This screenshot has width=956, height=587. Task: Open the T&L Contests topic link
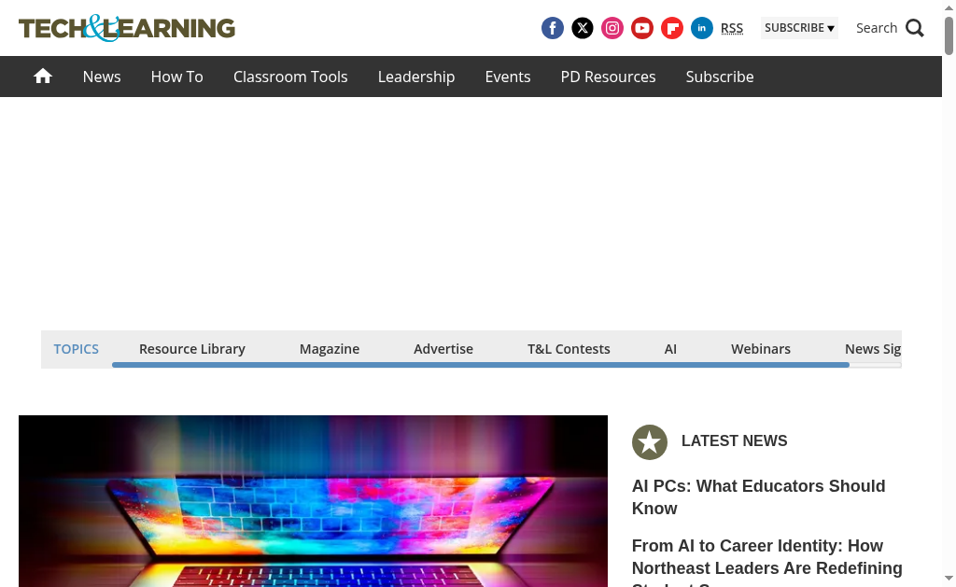click(x=569, y=349)
